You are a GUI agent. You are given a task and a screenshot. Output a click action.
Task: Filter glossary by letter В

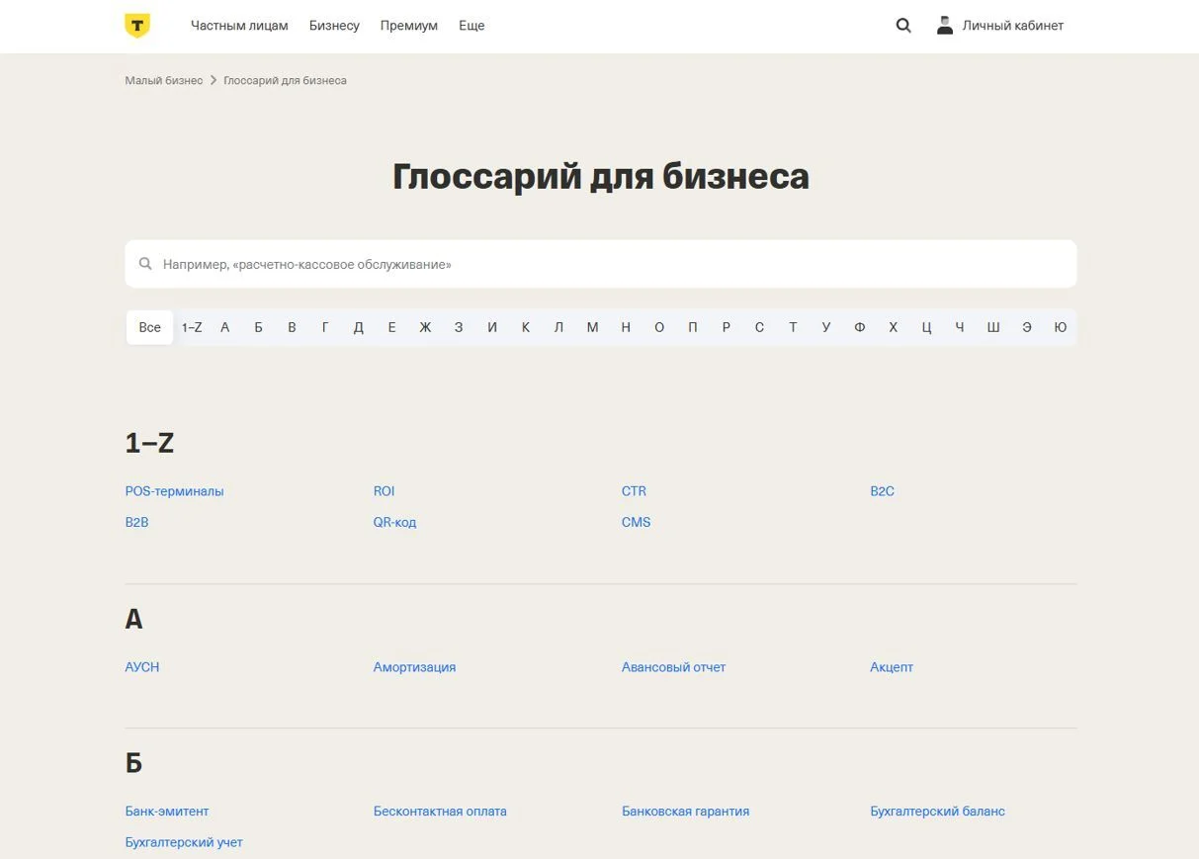[292, 327]
